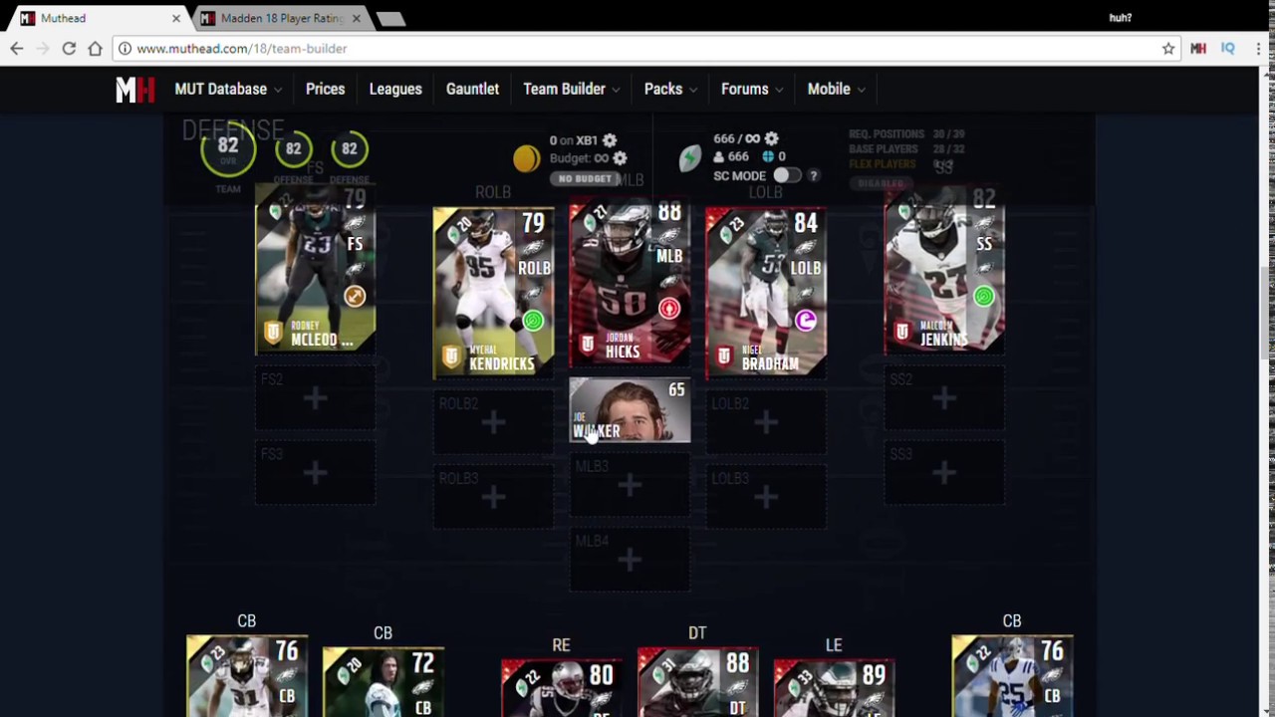
Task: Switch to the Madden 18 Player Ratings tab
Action: 279,18
